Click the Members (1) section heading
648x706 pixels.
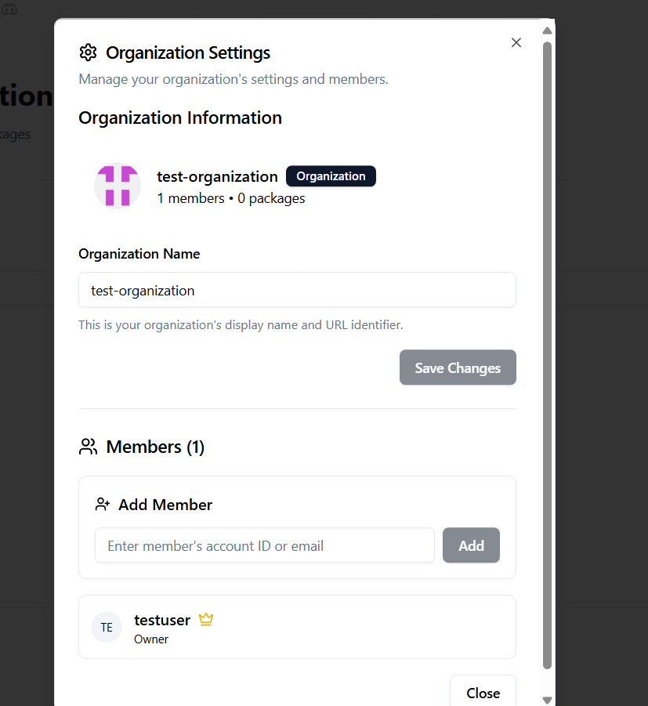pyautogui.click(x=155, y=447)
